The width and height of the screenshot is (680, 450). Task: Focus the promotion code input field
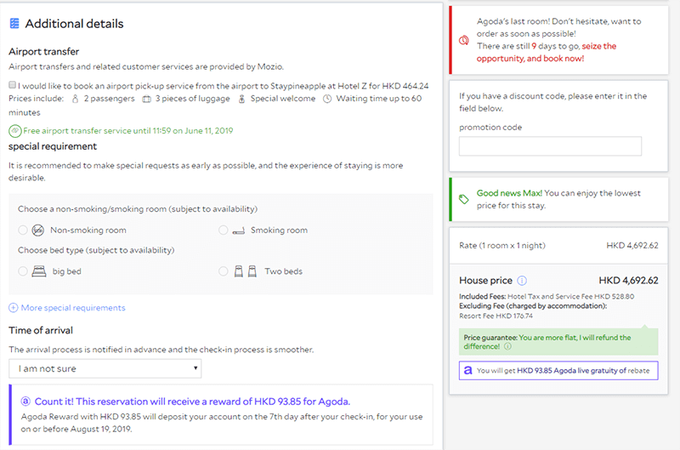coord(550,146)
